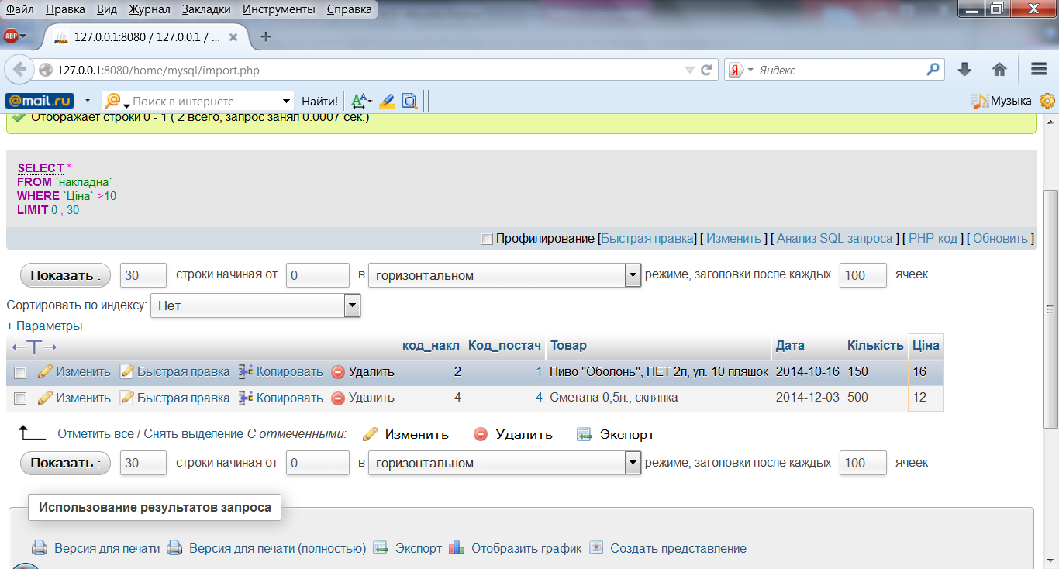Click Удалить for the Сметана row
The height and width of the screenshot is (569, 1059).
(363, 398)
